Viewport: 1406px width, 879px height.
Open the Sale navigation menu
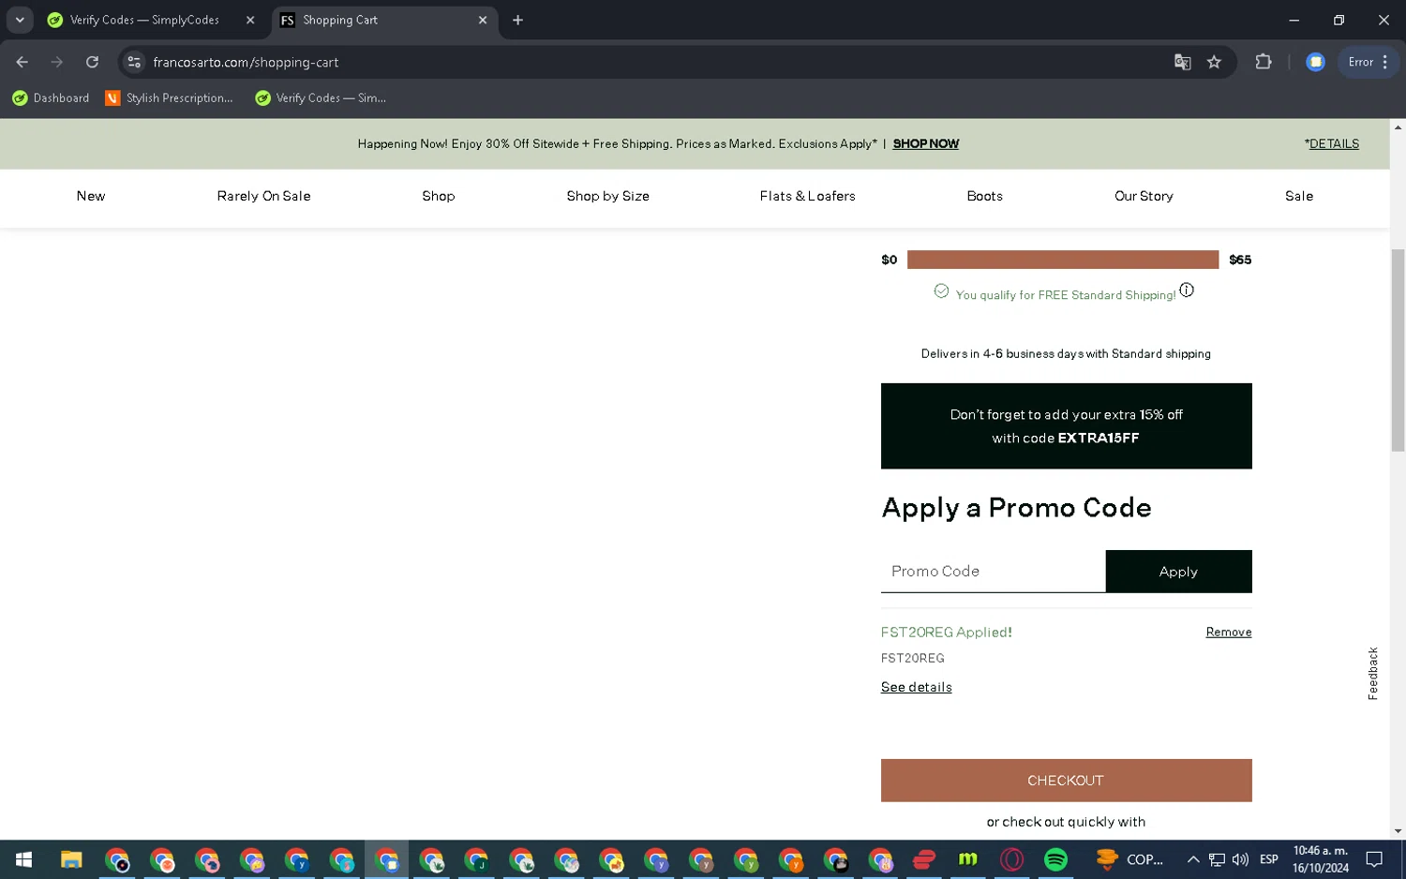(x=1299, y=196)
